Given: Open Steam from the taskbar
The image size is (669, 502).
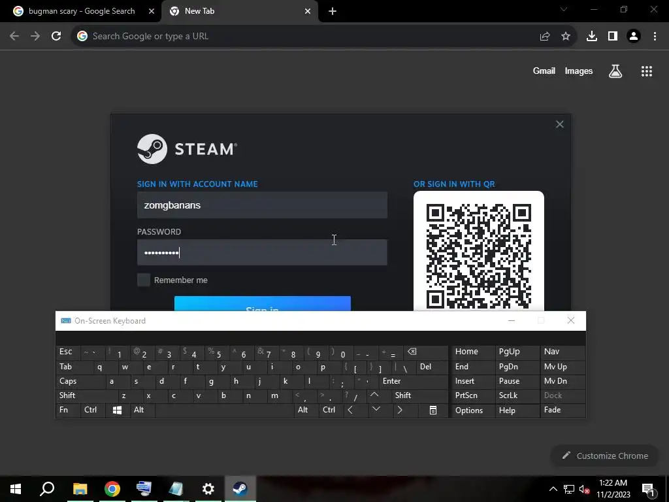Looking at the screenshot, I should pos(240,489).
